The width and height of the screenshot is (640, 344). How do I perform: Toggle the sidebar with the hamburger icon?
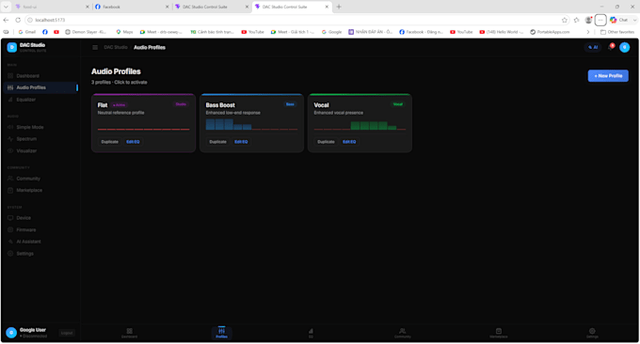pyautogui.click(x=95, y=48)
